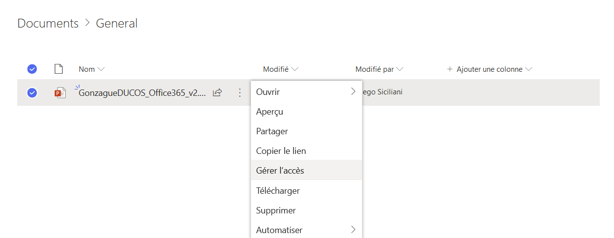This screenshot has height=238, width=614.
Task: Expand the Ouvrir submenu arrow
Action: [x=353, y=91]
